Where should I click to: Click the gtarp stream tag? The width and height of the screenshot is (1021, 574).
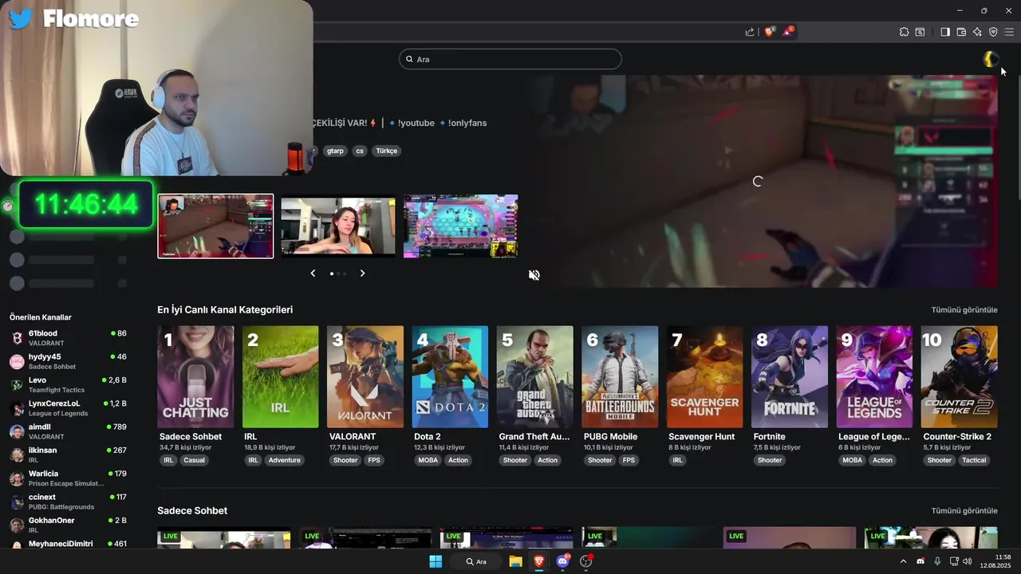[x=335, y=151]
